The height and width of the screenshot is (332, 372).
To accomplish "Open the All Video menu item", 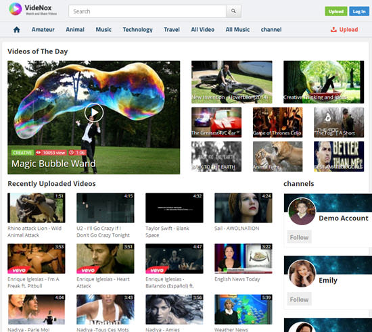I will pyautogui.click(x=203, y=30).
